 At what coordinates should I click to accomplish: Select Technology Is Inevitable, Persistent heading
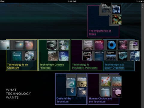pos(85,66)
